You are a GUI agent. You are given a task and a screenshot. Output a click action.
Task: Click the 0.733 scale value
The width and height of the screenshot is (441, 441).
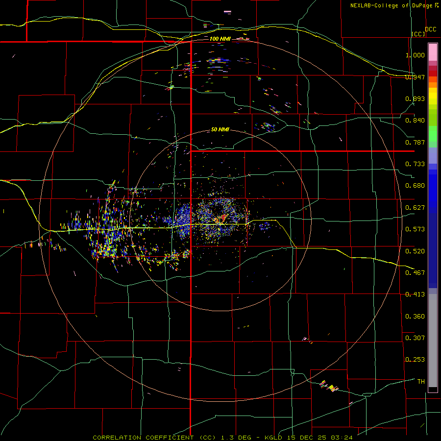[x=415, y=164]
